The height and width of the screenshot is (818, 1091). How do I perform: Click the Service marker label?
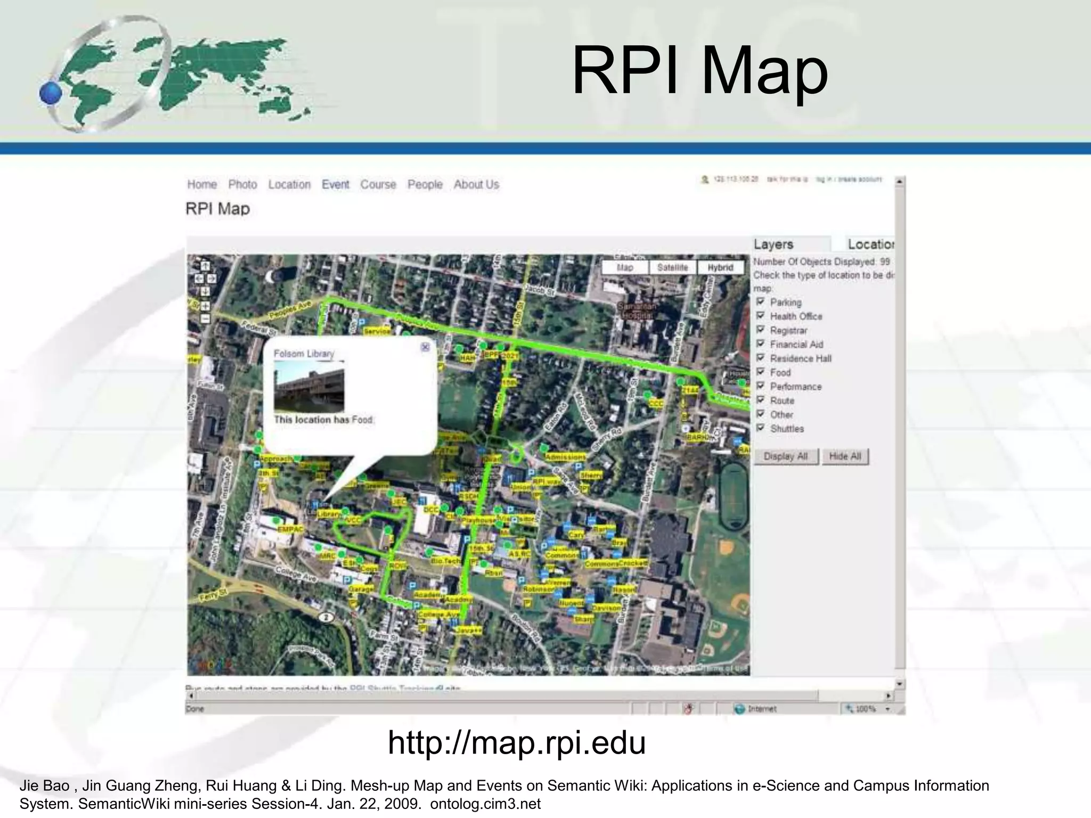pyautogui.click(x=377, y=331)
